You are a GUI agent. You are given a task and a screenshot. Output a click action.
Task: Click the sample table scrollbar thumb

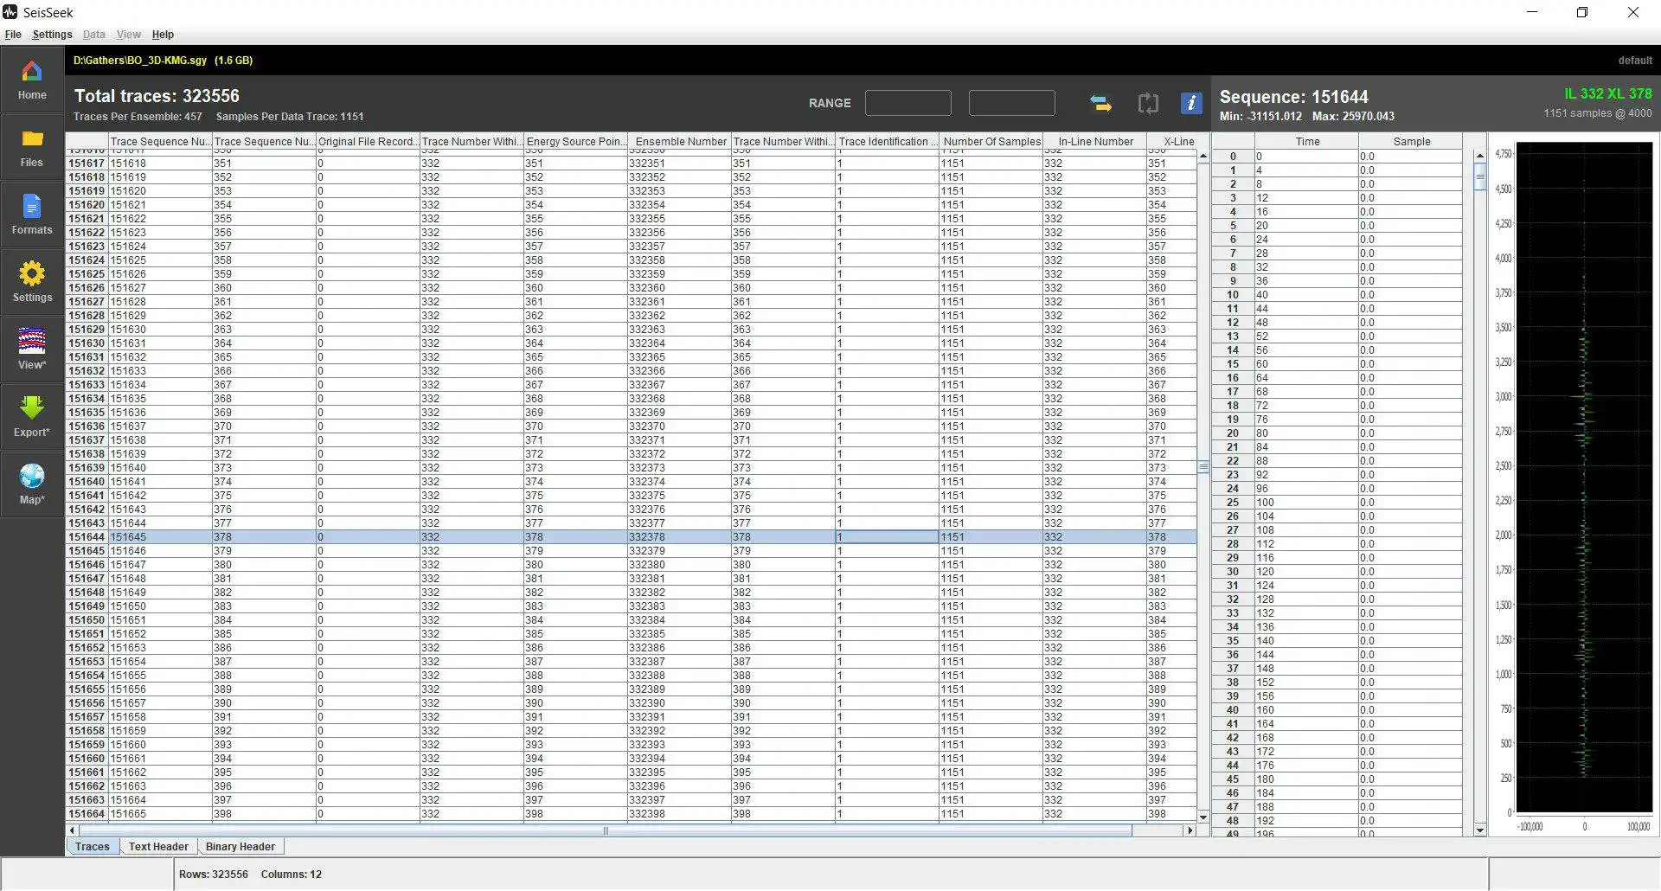1480,177
